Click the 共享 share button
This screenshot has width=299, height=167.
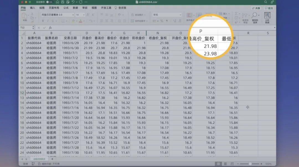click(x=256, y=8)
